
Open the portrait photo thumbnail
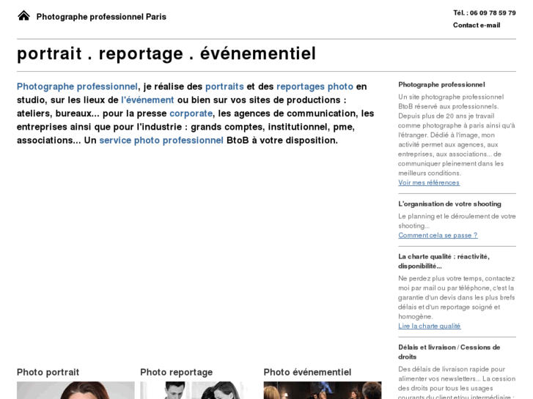(76, 390)
